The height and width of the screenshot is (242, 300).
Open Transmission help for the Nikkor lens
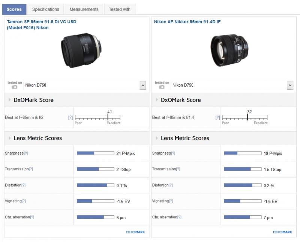178,169
